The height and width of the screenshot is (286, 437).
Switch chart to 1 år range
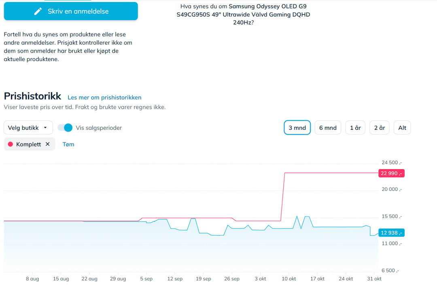tap(355, 128)
